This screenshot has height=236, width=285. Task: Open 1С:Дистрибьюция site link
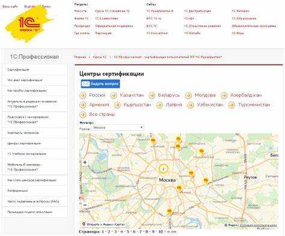[197, 11]
